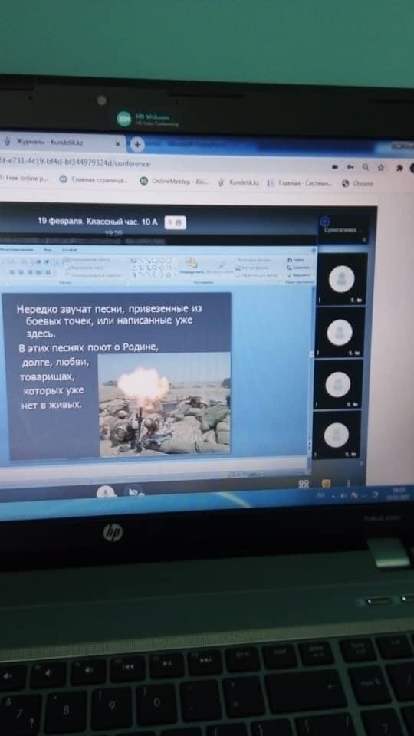Click the volume icon in system tray
The height and width of the screenshot is (736, 414).
click(x=344, y=495)
